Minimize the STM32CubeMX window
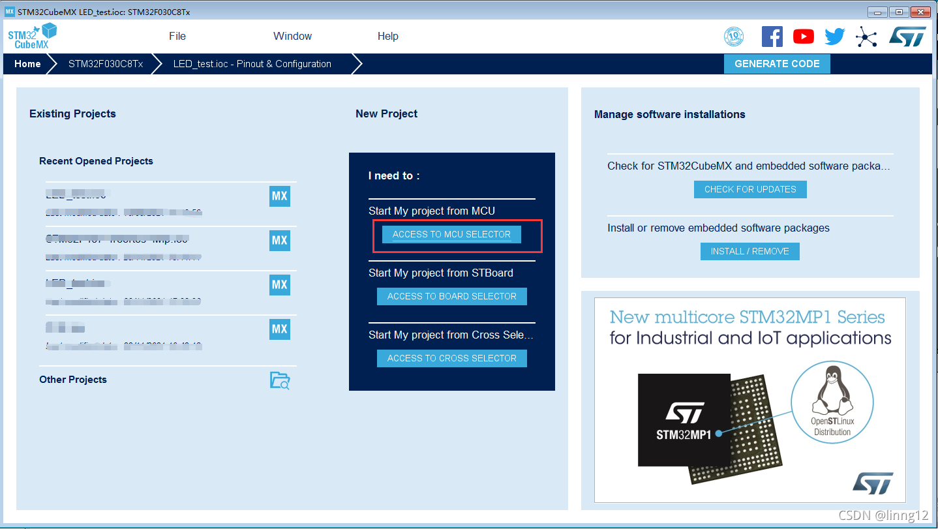This screenshot has height=529, width=938. click(877, 12)
